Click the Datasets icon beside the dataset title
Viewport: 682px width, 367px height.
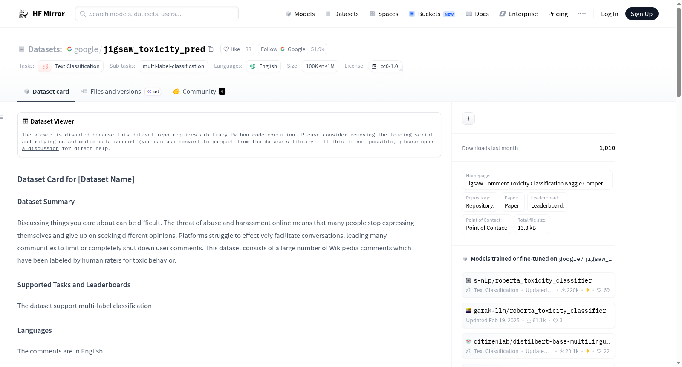[22, 49]
